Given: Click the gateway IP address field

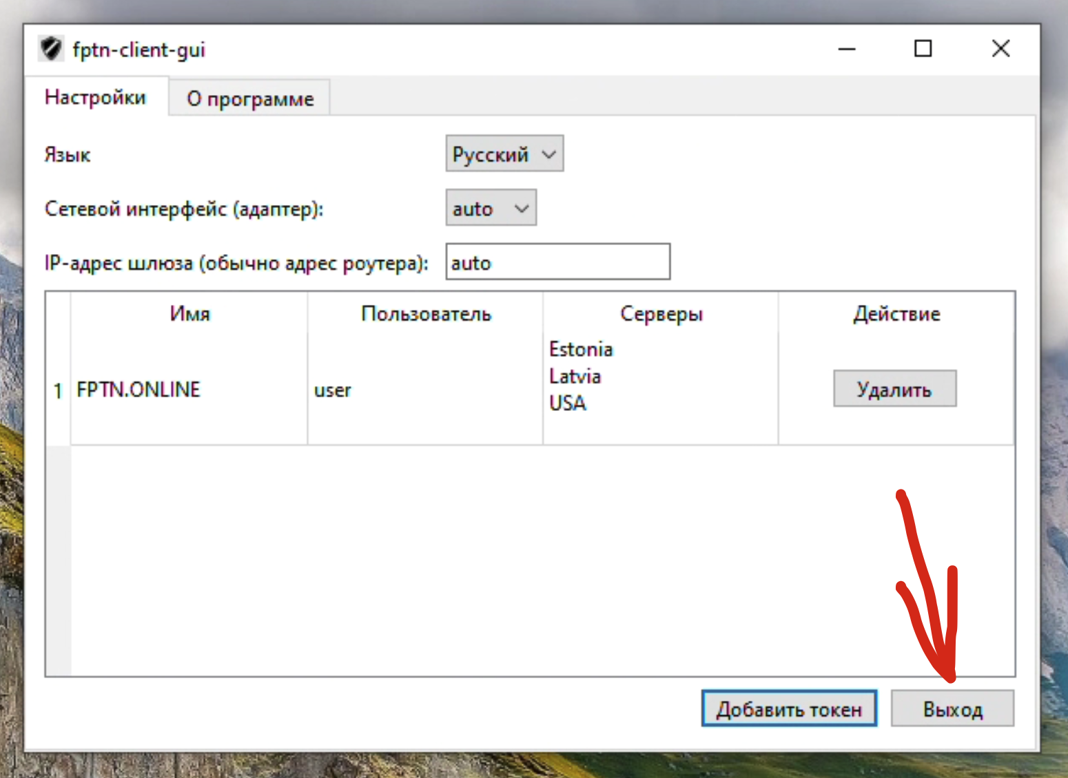Looking at the screenshot, I should [x=558, y=262].
